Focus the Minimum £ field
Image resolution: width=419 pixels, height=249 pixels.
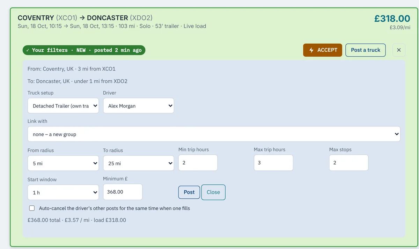(x=123, y=192)
